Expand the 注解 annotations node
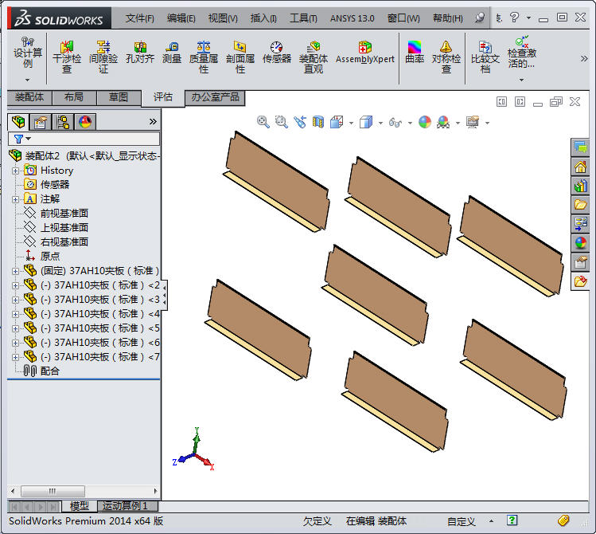596x534 pixels. 15,199
